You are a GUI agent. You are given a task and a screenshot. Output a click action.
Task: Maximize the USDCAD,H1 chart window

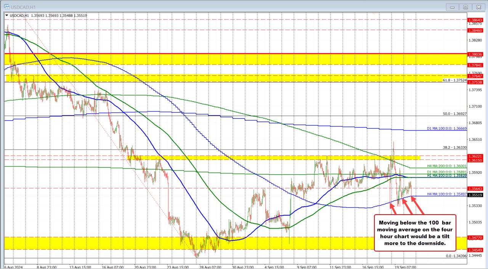click(466, 7)
